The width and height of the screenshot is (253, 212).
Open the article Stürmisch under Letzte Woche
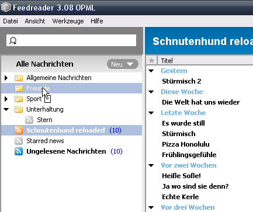coord(179,134)
